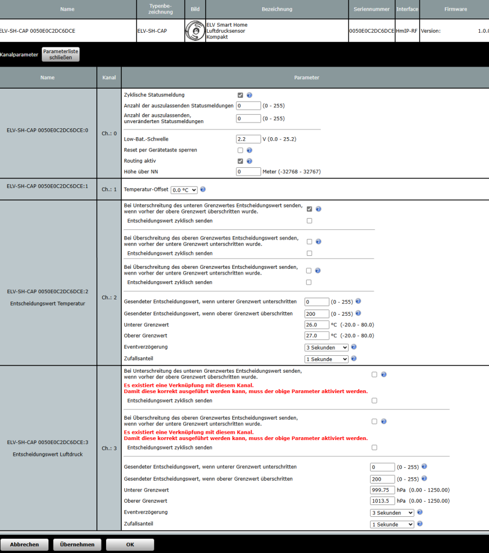Open Channel 3 Zufallsanteil dropdown
This screenshot has width=489, height=553.
tap(392, 525)
